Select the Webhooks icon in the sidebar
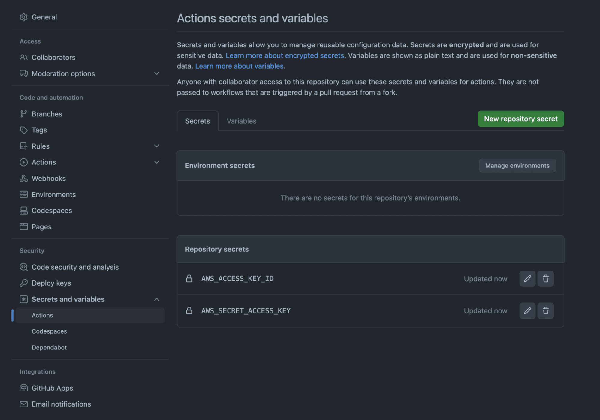Screen dimensions: 600x420 (x=23, y=178)
